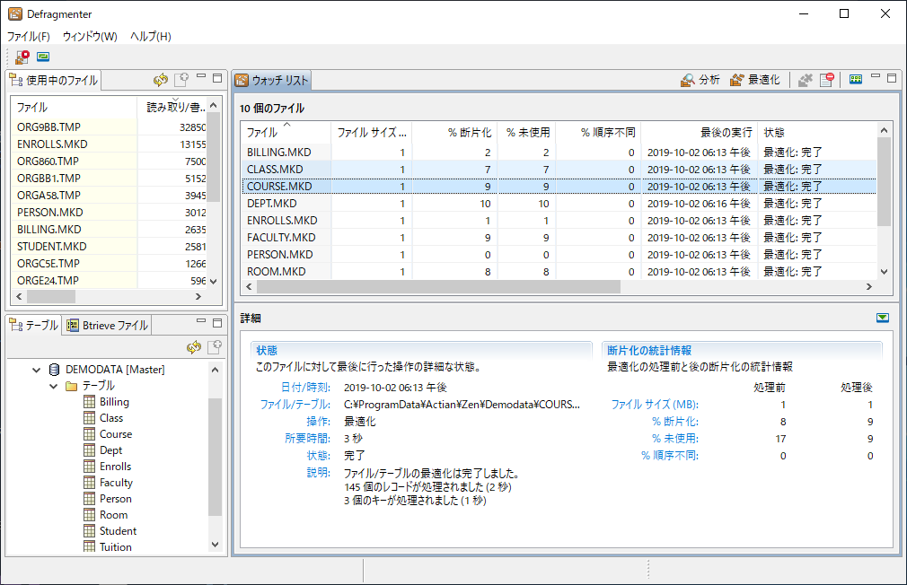Open the view menu dropdown in 詳細 section
This screenshot has height=585, width=907.
click(884, 318)
